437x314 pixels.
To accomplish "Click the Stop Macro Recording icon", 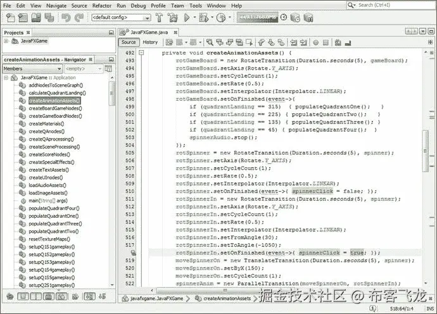I will click(x=326, y=42).
